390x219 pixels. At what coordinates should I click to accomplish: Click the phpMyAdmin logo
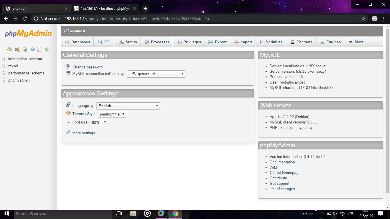click(x=28, y=34)
